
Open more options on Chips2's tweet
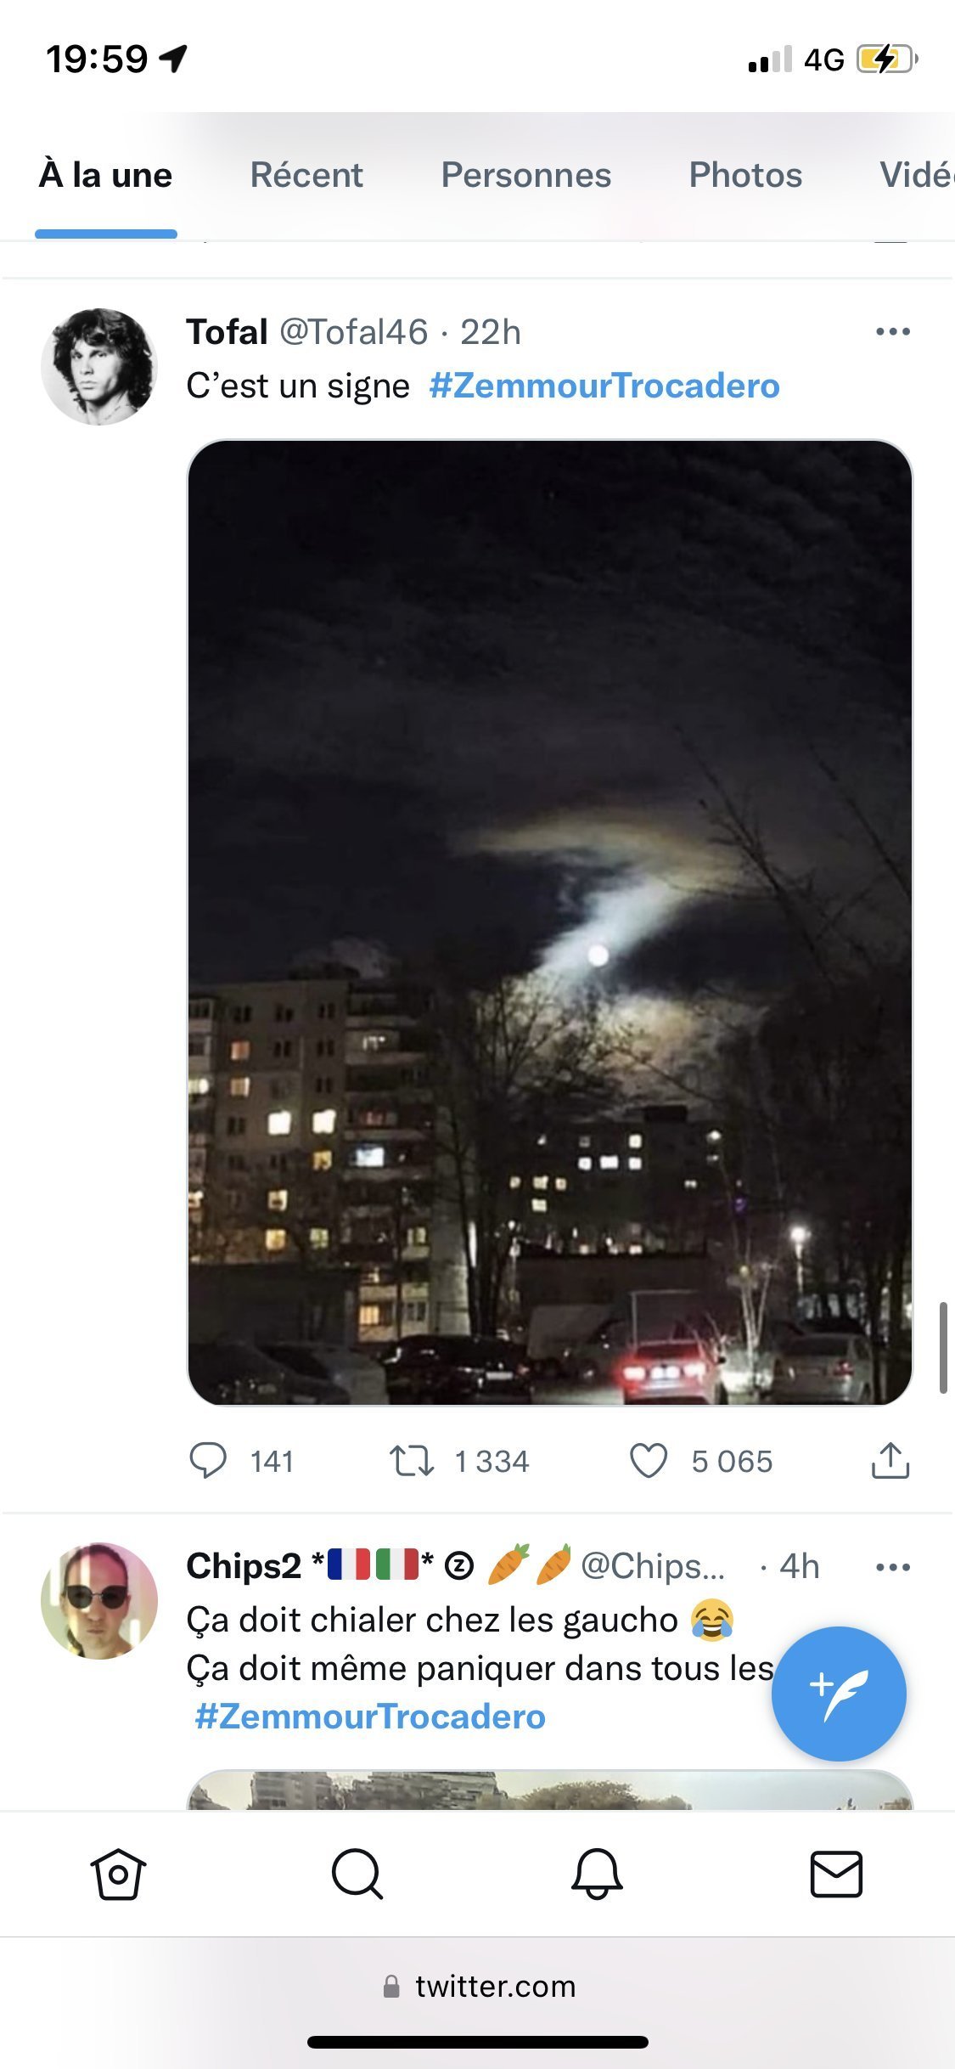[x=892, y=1567]
